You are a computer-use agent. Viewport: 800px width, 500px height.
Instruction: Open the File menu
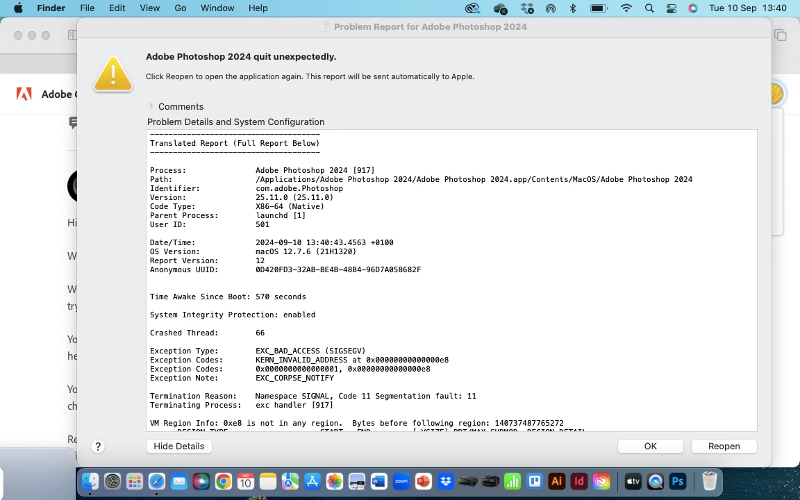point(87,8)
